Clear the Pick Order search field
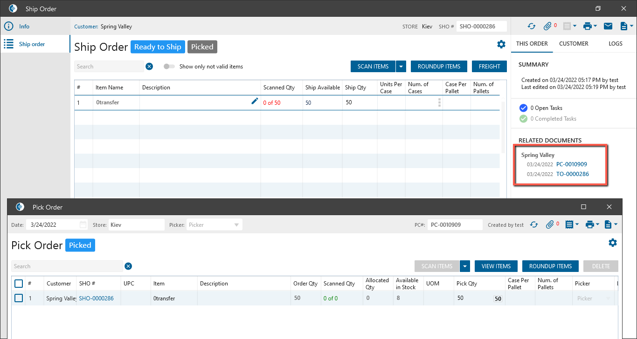Viewport: 637px width, 339px height. click(128, 266)
